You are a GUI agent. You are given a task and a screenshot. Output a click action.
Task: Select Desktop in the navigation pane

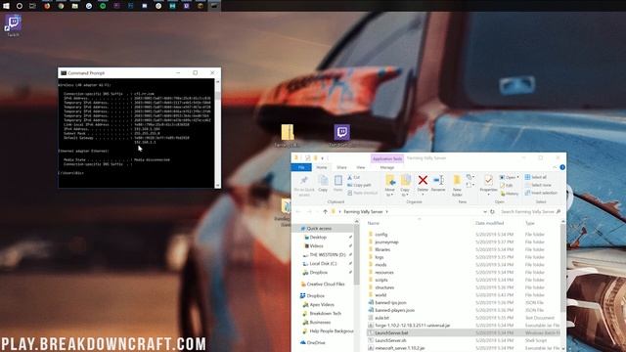pos(318,237)
